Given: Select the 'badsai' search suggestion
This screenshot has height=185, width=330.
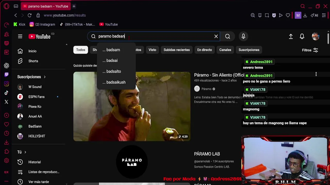Looking at the screenshot, I should (116, 61).
